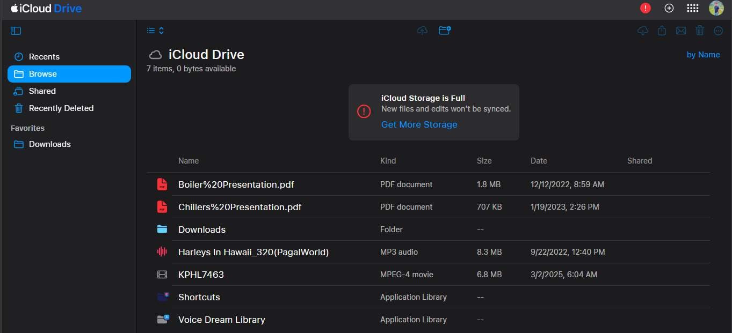Open Recently Deleted in the sidebar
This screenshot has width=732, height=333.
[x=69, y=108]
